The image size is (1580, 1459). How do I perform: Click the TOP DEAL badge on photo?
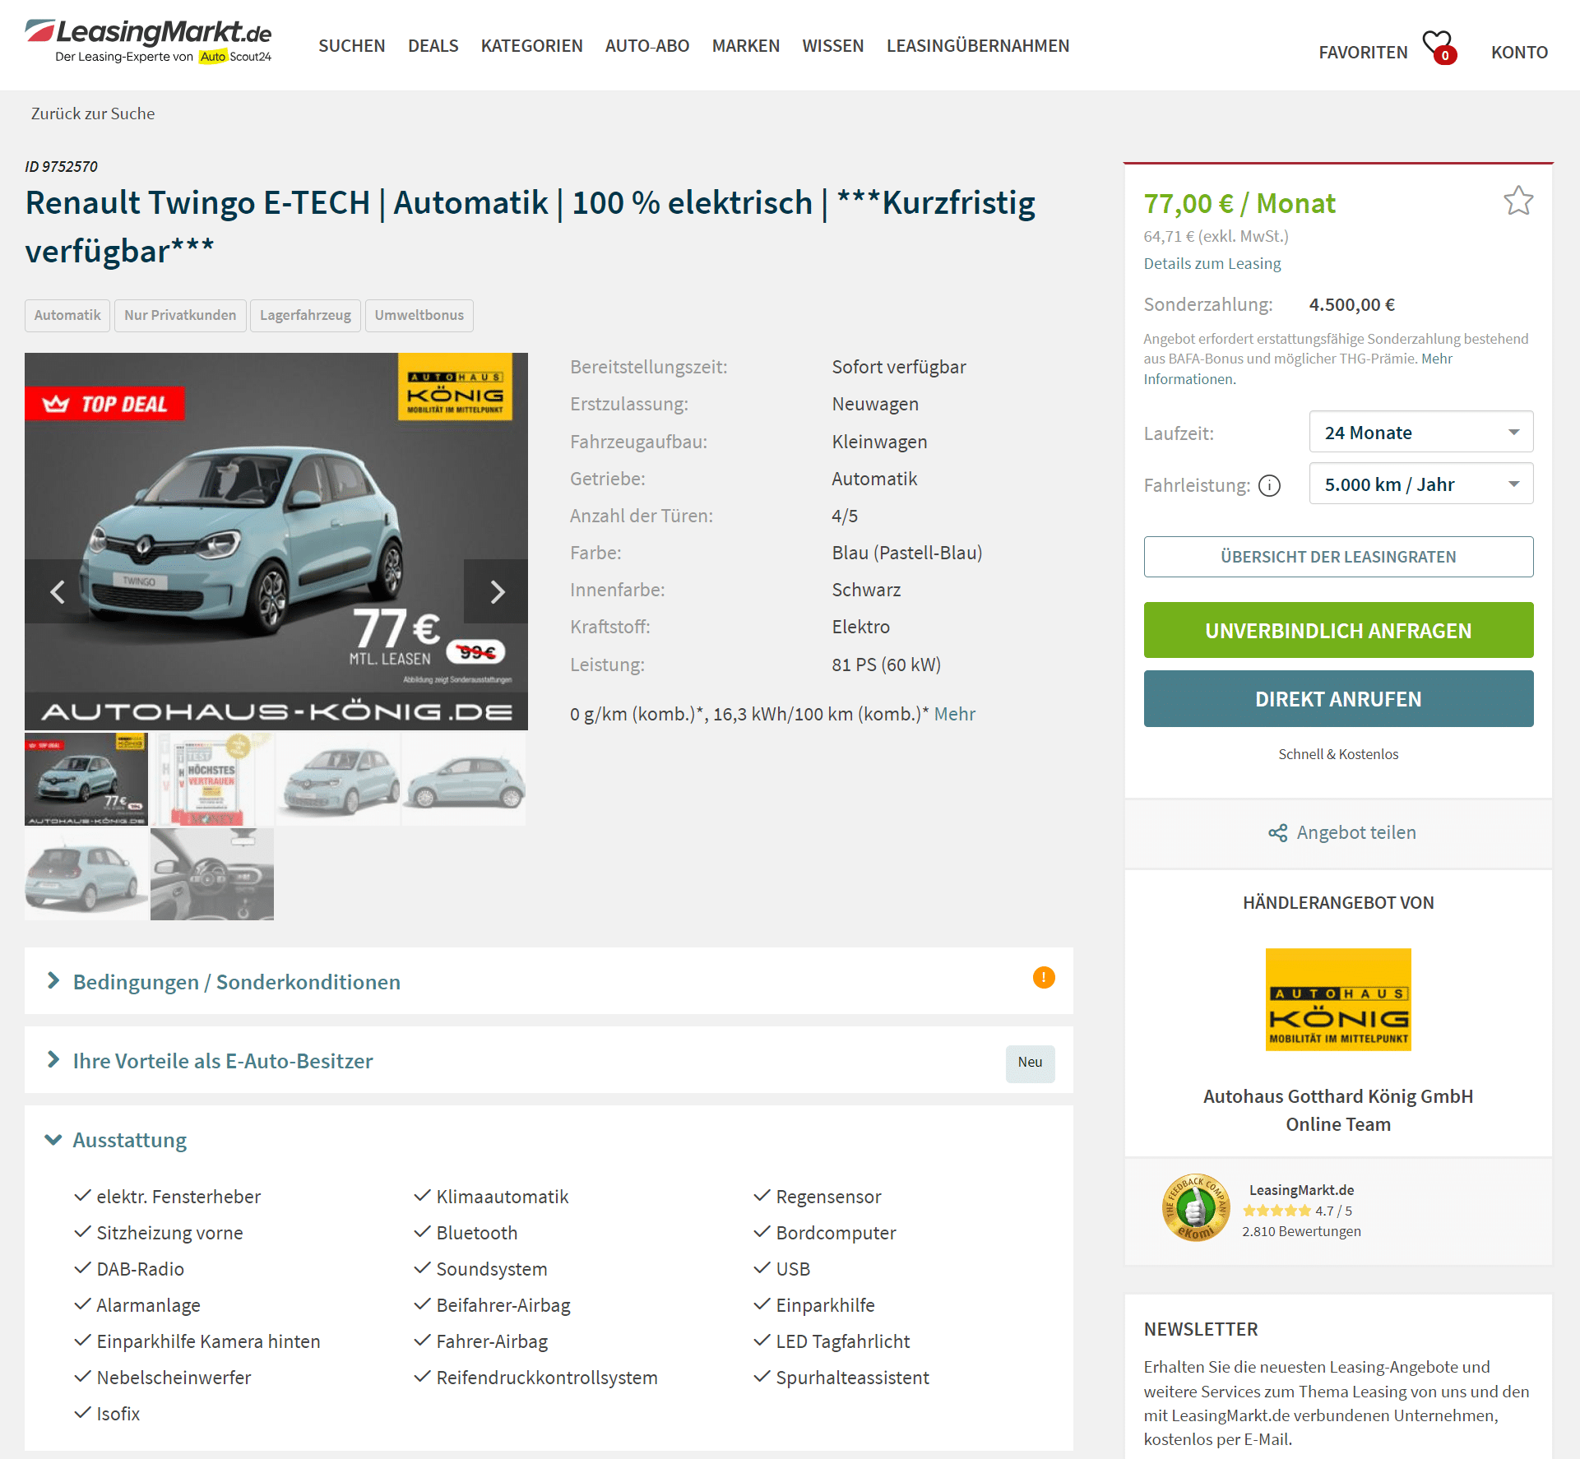(x=105, y=404)
